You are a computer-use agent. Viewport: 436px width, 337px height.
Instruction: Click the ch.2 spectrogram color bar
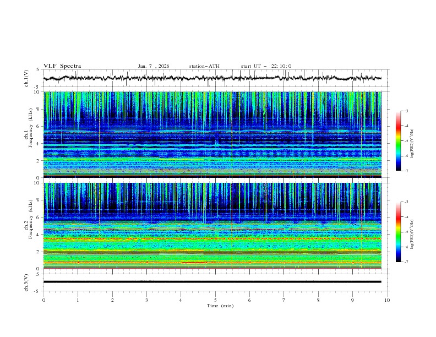[x=398, y=232]
